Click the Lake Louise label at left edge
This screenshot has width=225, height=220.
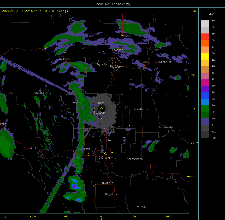pos(4,126)
